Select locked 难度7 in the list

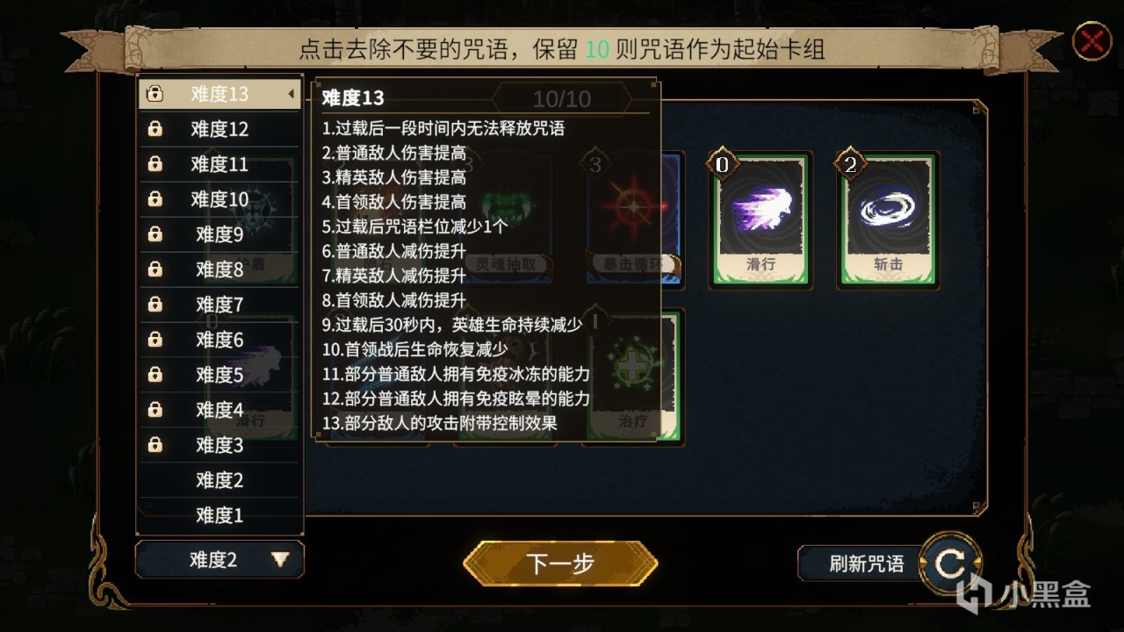point(220,305)
